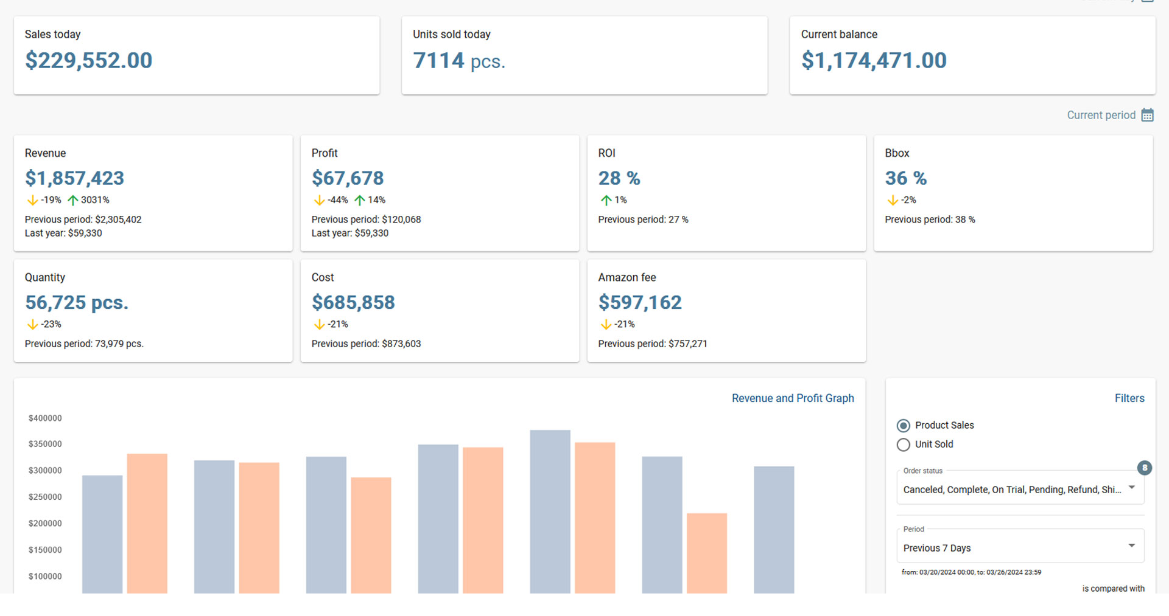
Task: Click the tallest blue bar in the graph
Action: point(550,511)
